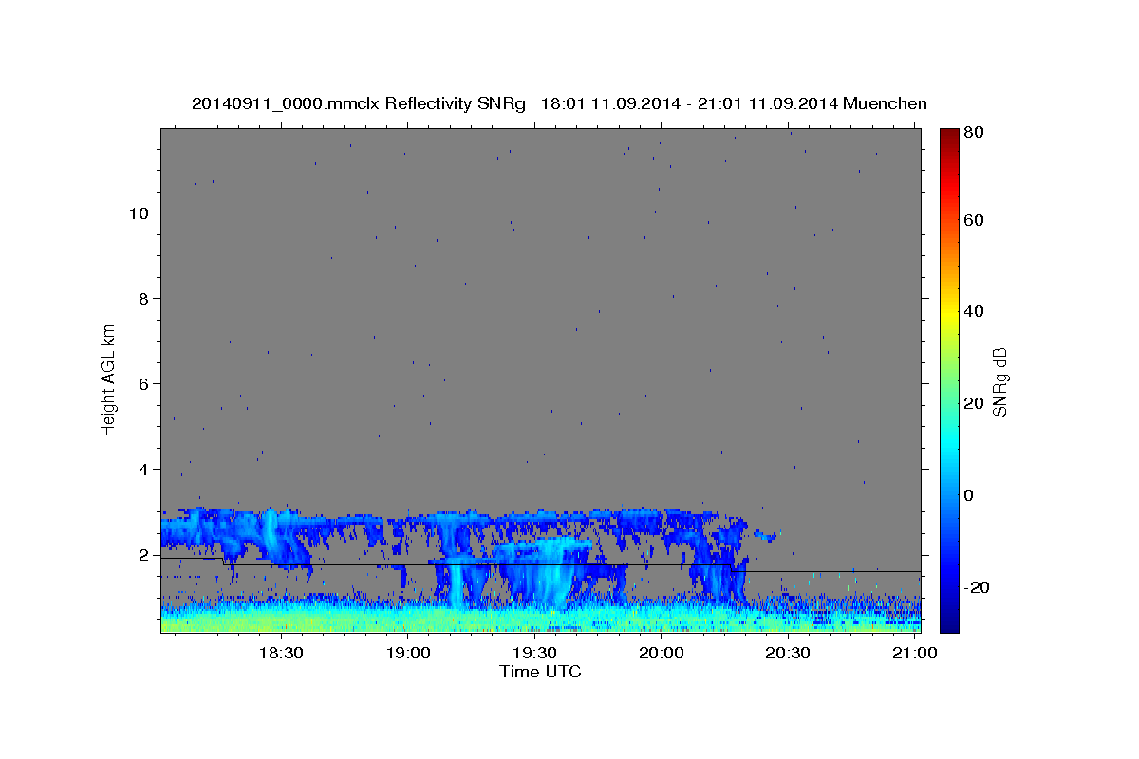Click the 20:00 time tick label
The width and height of the screenshot is (1139, 759).
point(661,653)
